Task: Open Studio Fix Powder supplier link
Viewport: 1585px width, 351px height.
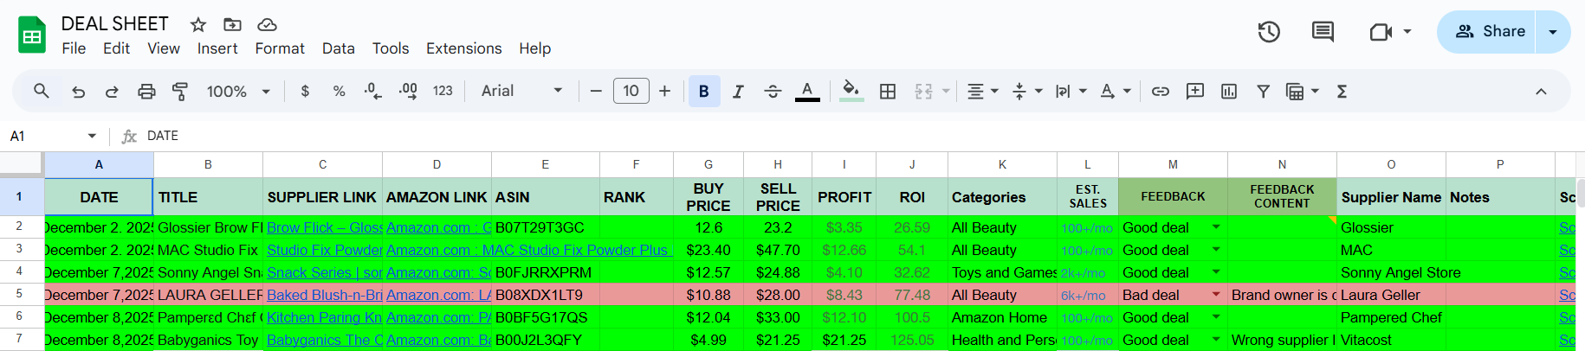Action: pyautogui.click(x=325, y=250)
